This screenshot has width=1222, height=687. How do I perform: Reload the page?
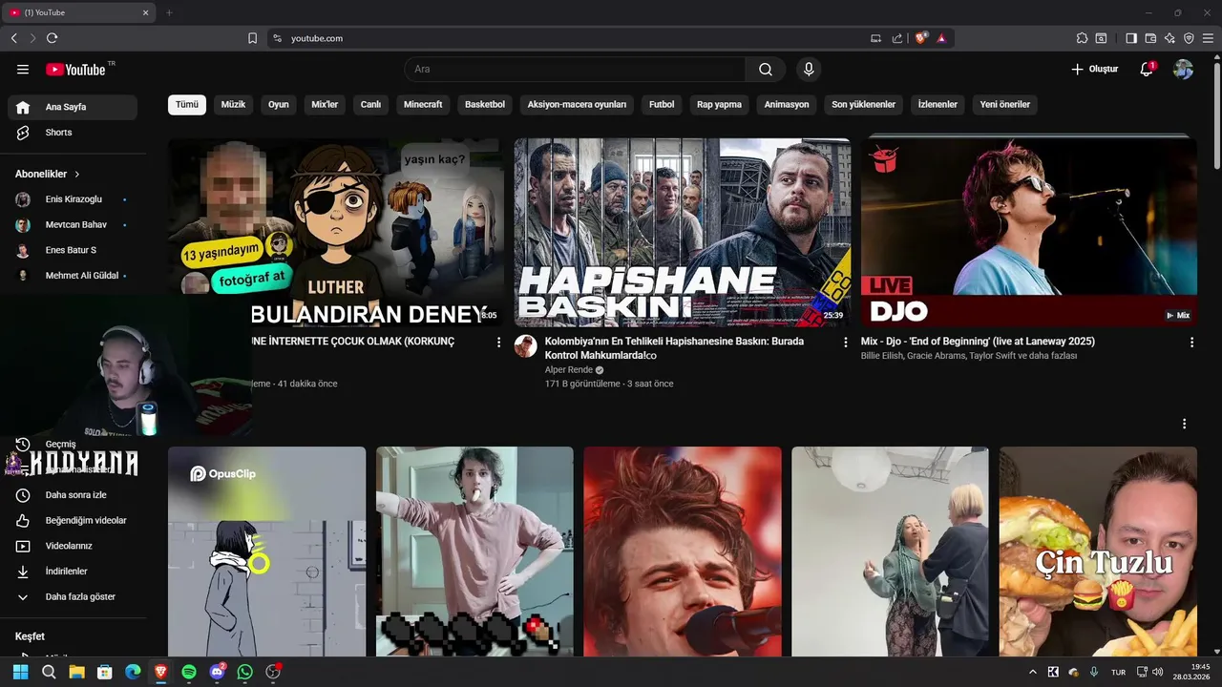tap(52, 38)
